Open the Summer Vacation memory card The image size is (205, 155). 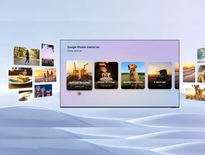(x=79, y=75)
